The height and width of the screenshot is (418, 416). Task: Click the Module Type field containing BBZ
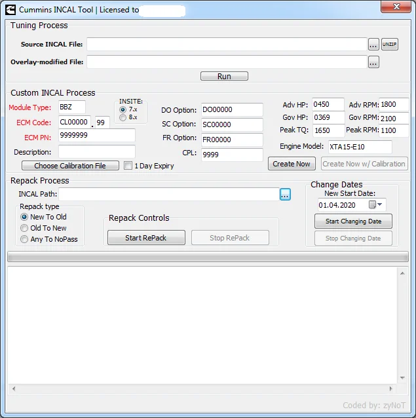[x=72, y=107]
